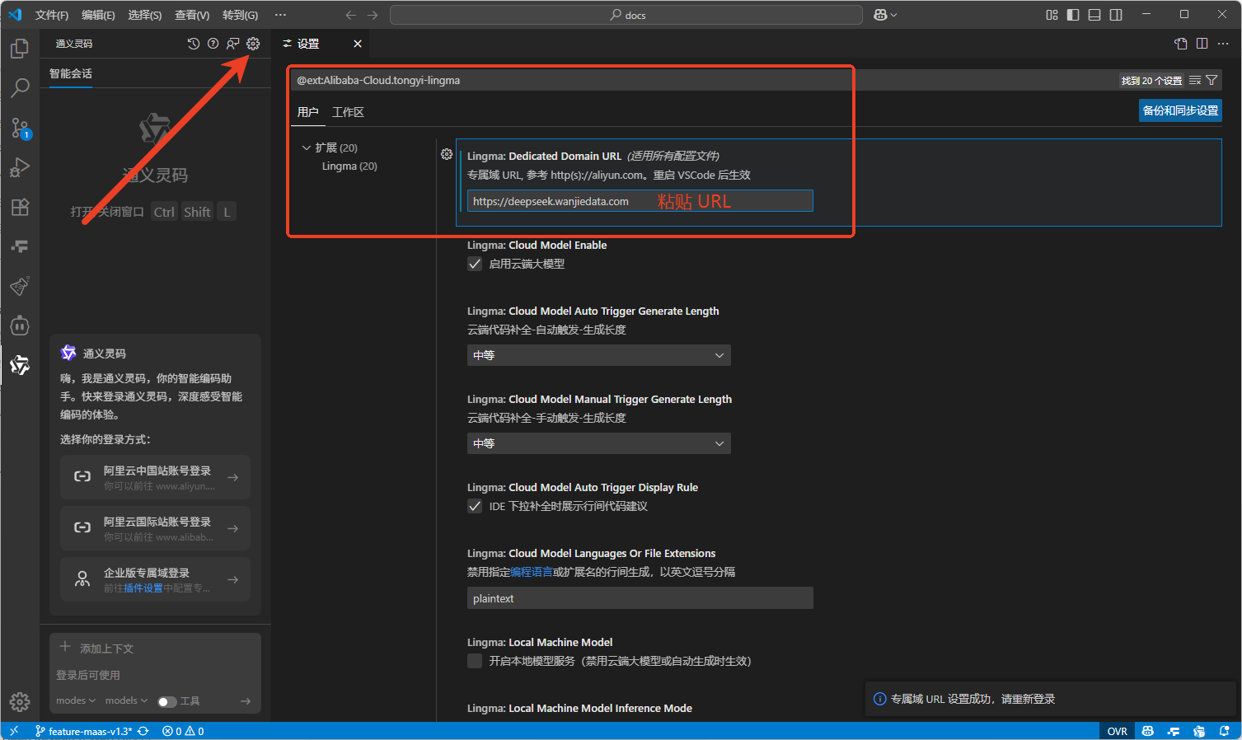Switch to the 工作区 settings tab
1242x740 pixels.
click(x=348, y=112)
